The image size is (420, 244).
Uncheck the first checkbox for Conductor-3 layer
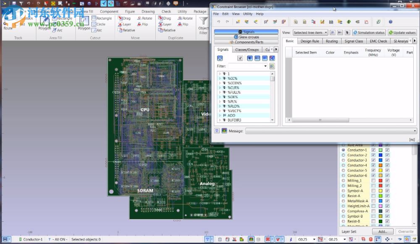373,160
